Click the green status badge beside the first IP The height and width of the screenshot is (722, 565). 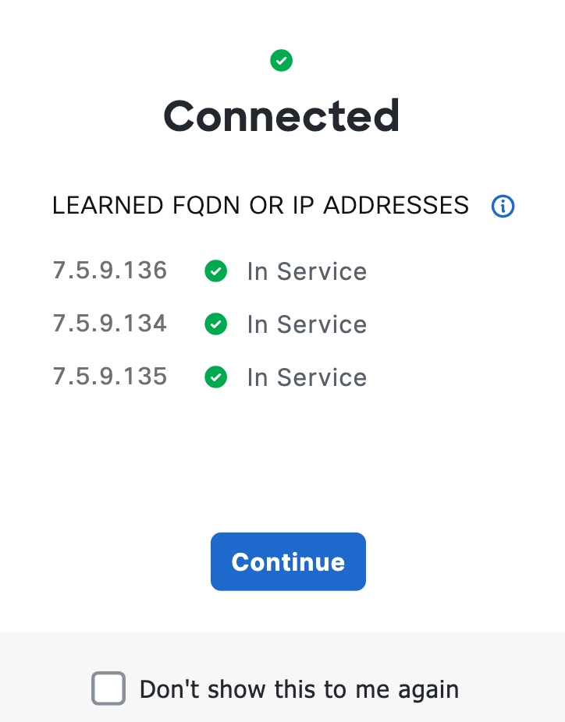tap(215, 271)
